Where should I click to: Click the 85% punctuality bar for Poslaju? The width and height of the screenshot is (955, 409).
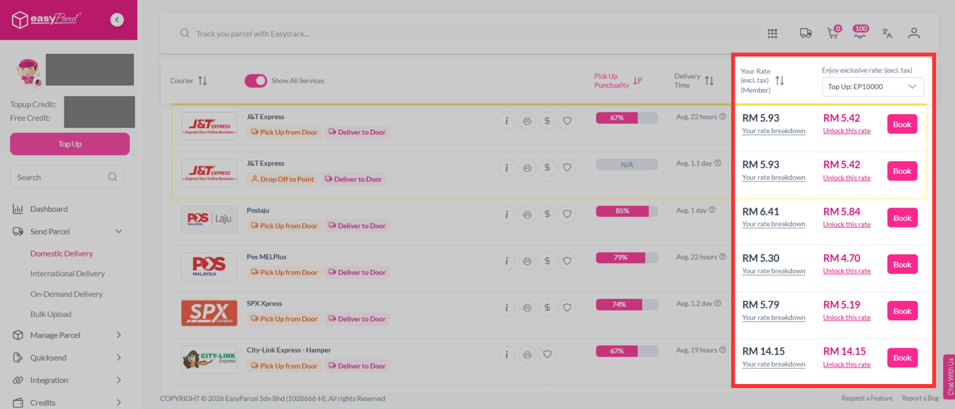627,211
